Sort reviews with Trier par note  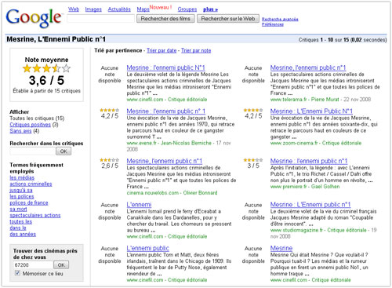196,50
